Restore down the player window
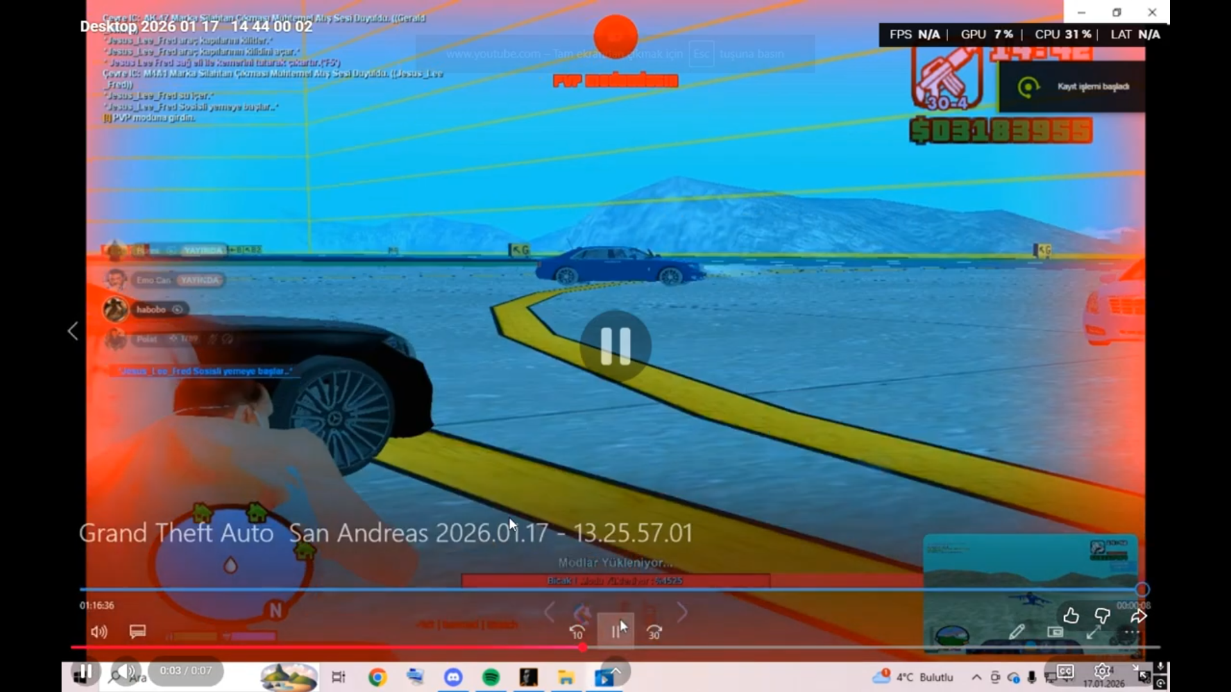This screenshot has height=692, width=1231. (1117, 12)
